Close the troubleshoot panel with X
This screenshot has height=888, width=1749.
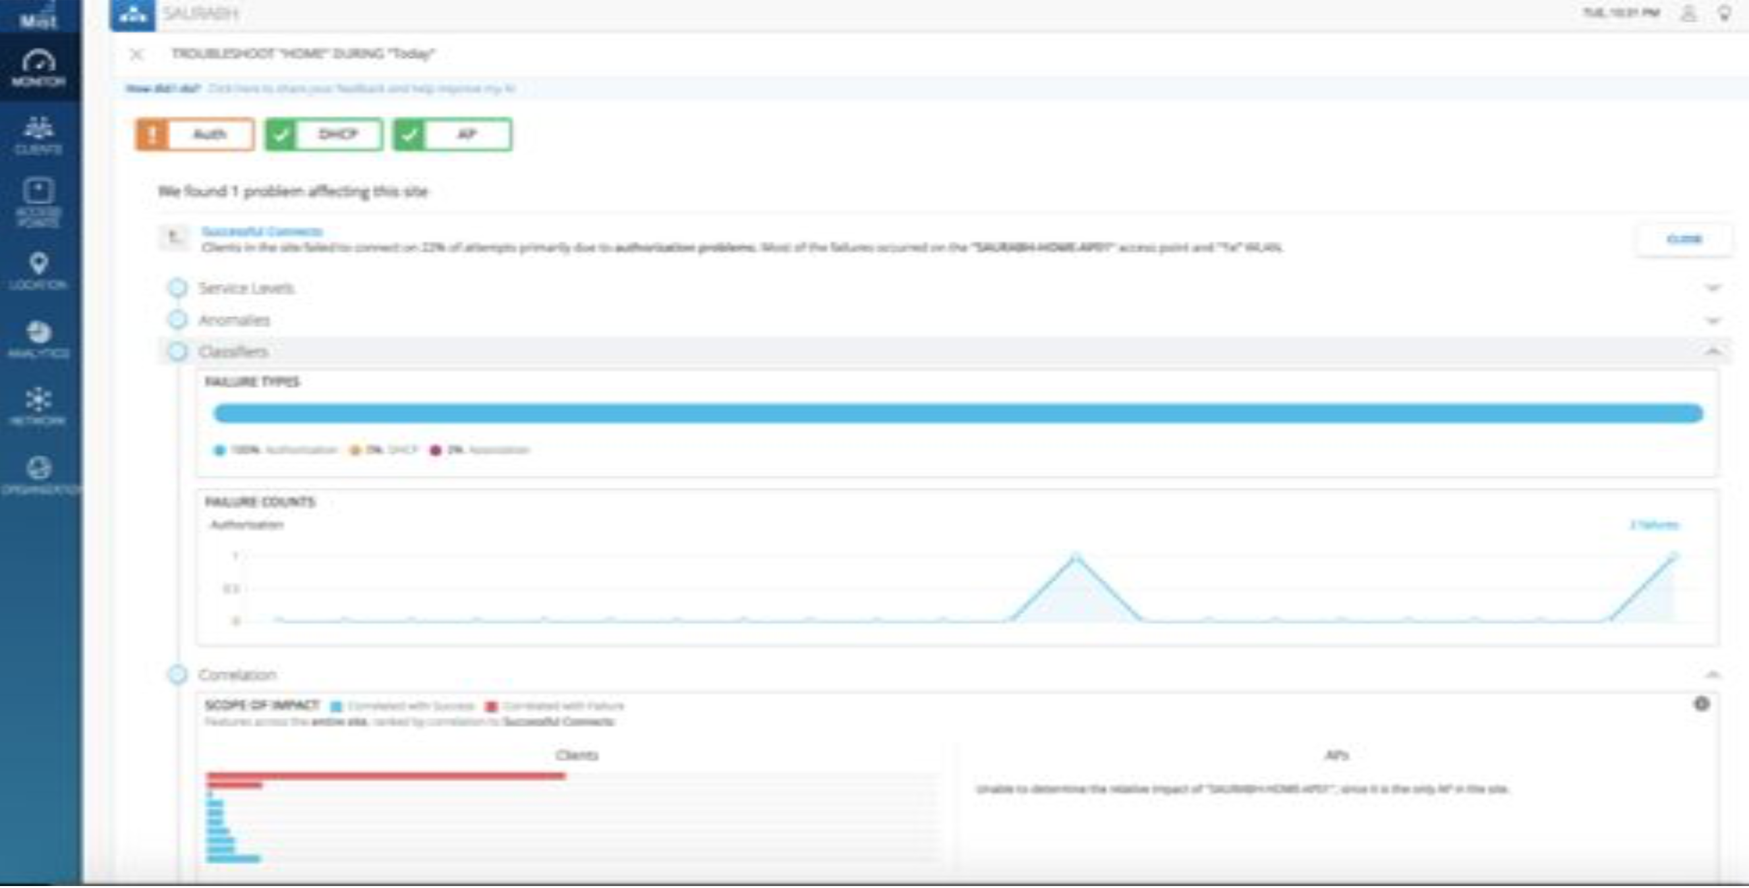[x=136, y=54]
